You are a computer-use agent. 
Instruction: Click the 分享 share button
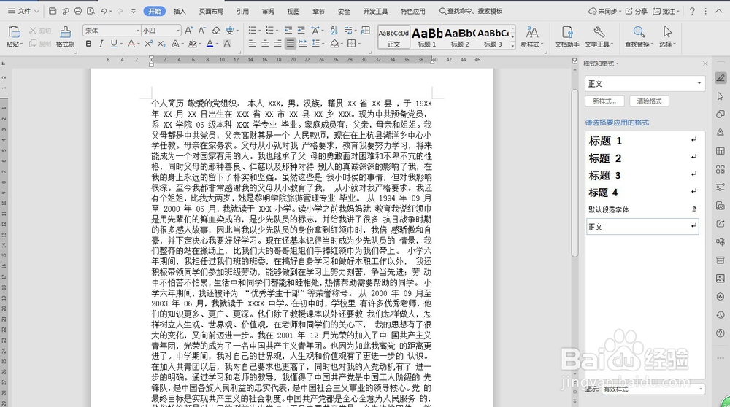pos(636,11)
